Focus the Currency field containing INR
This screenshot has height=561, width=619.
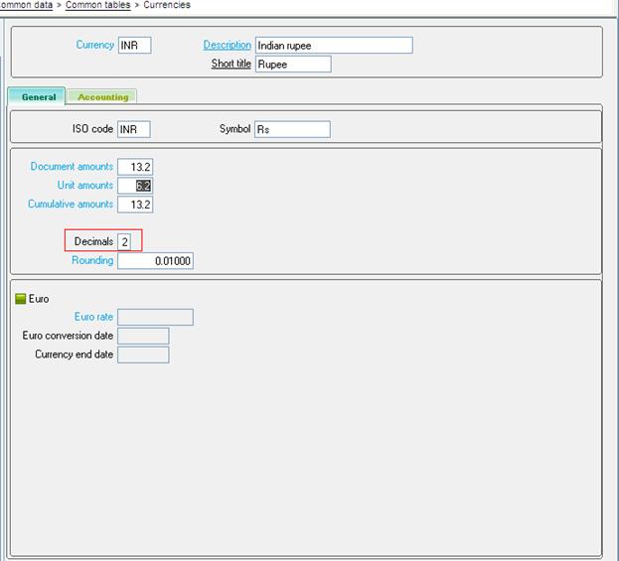(134, 46)
